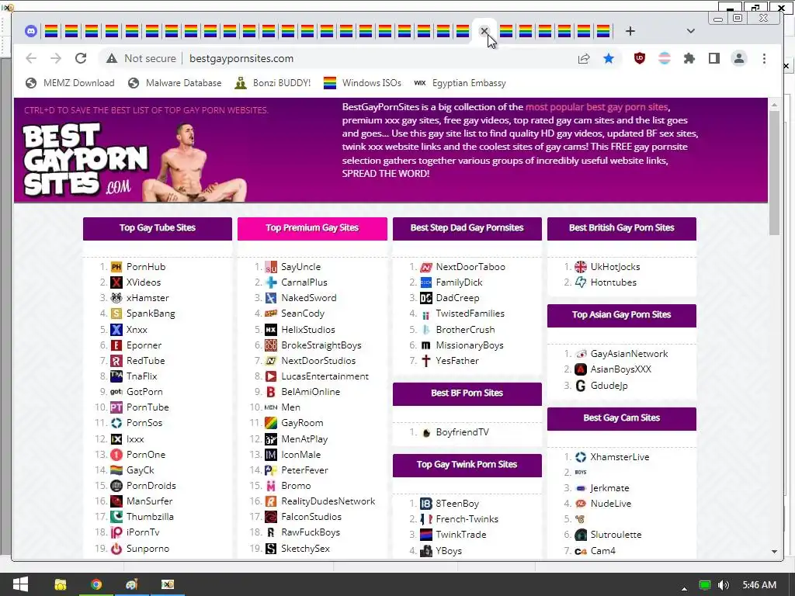Show hidden tray icons chevron
This screenshot has height=596, width=795.
coord(684,588)
